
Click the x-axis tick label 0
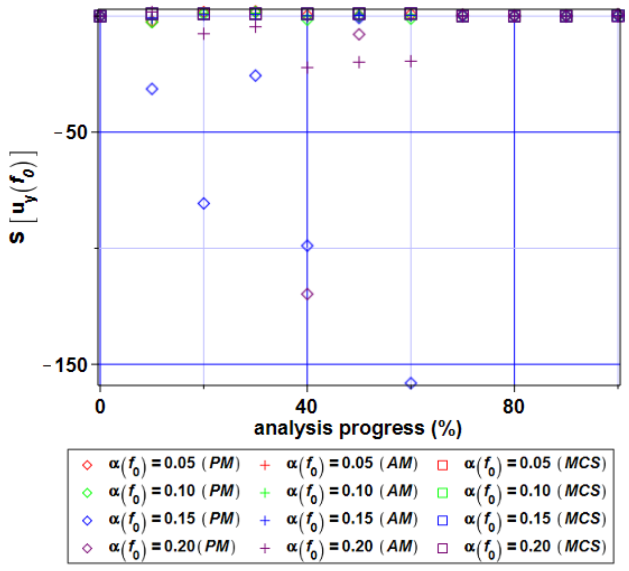(x=100, y=407)
